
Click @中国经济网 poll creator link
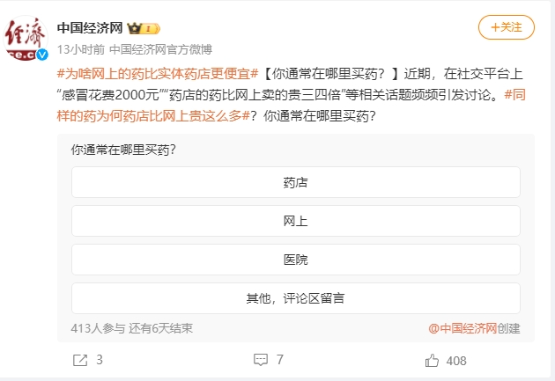[x=462, y=328]
